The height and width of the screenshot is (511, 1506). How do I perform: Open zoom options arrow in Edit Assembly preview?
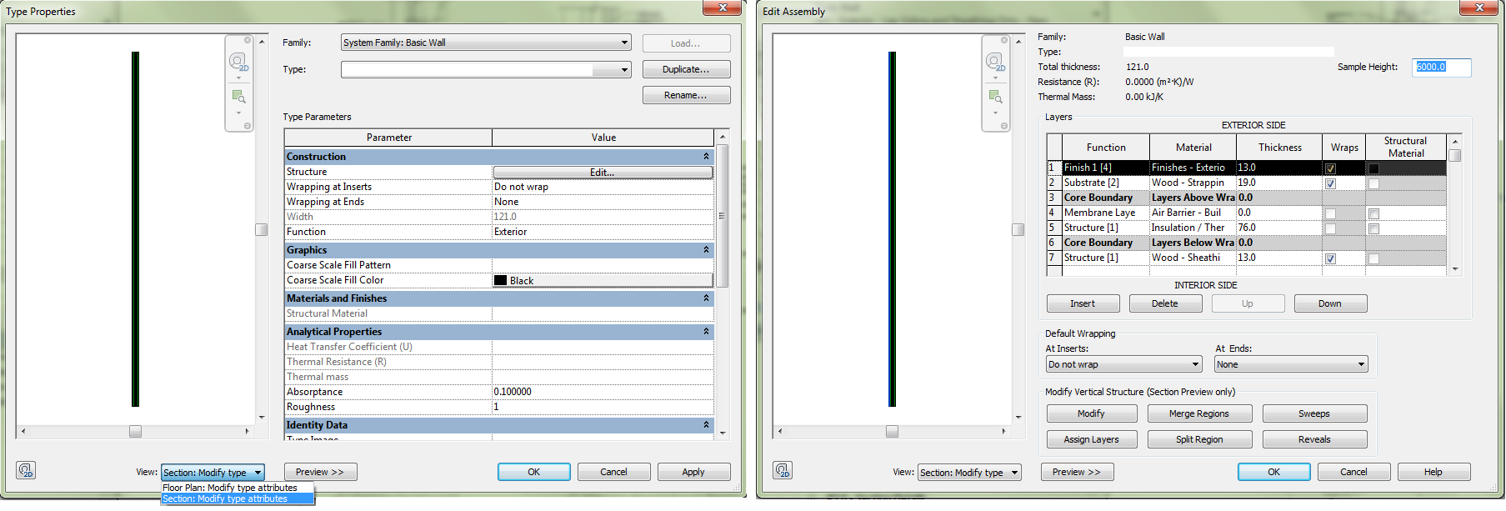[x=995, y=113]
